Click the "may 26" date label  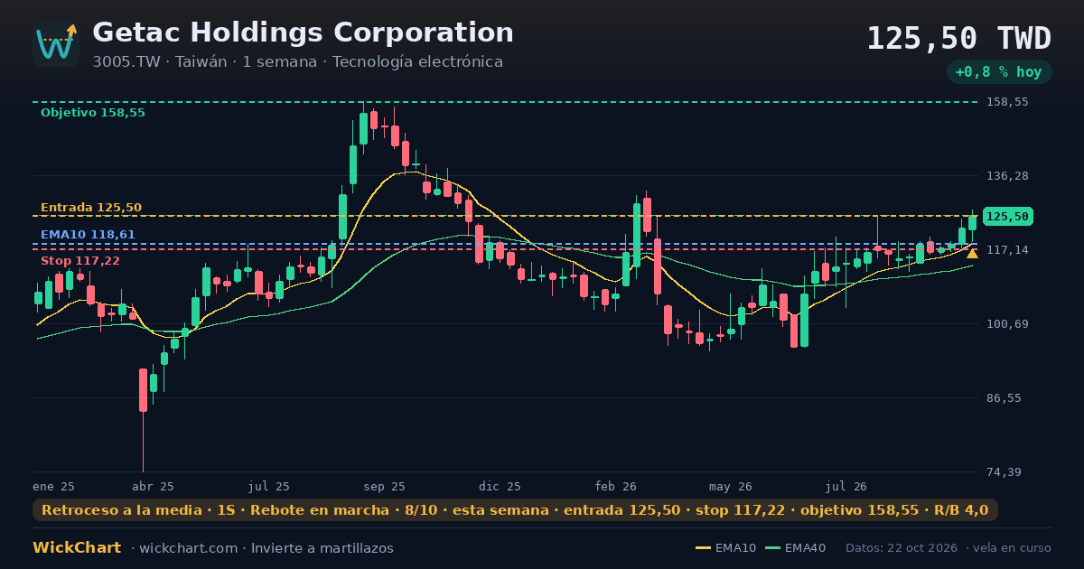pos(732,487)
